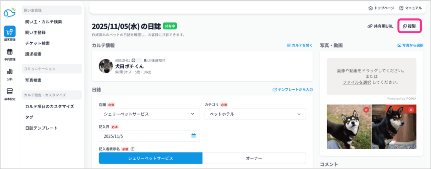Click the help icon beside 記入者表示名
Image resolution: width=431 pixels, height=169 pixels.
point(133,148)
